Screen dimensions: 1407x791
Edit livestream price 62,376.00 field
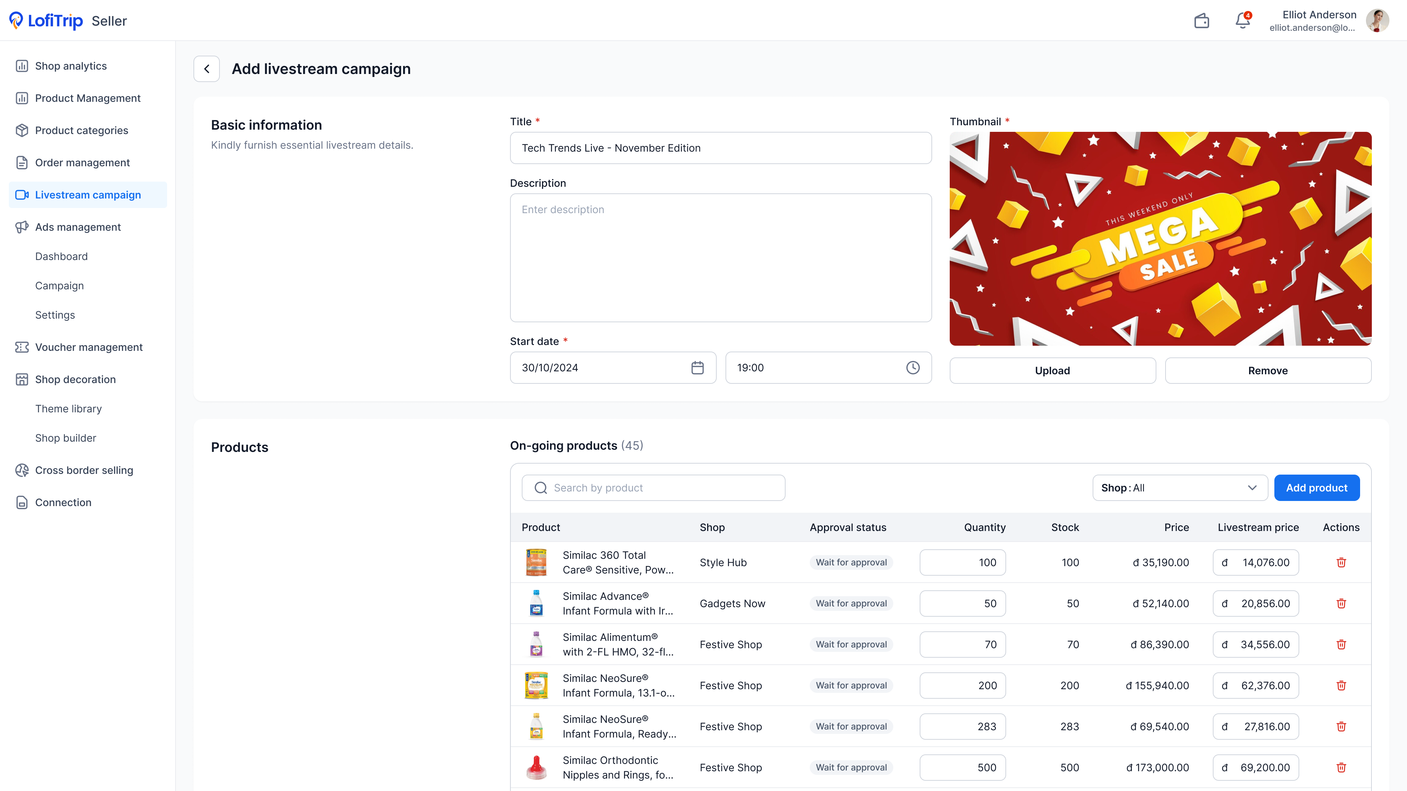tap(1256, 685)
